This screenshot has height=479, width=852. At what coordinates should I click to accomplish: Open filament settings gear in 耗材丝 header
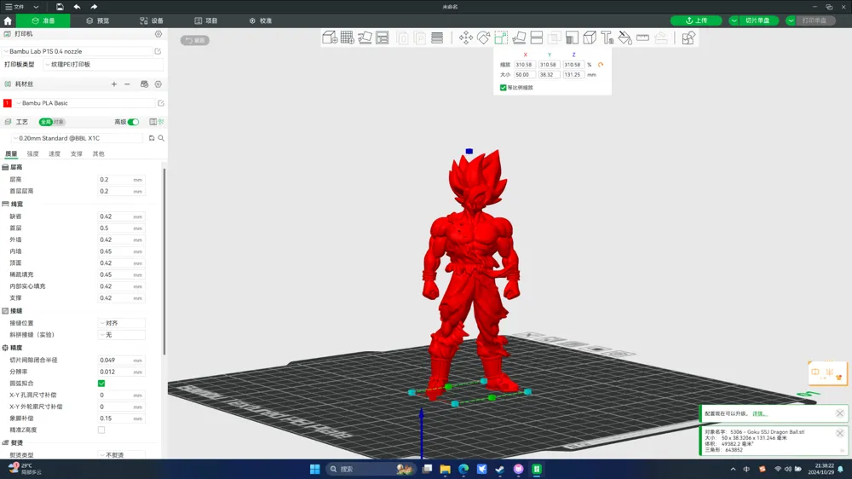158,84
